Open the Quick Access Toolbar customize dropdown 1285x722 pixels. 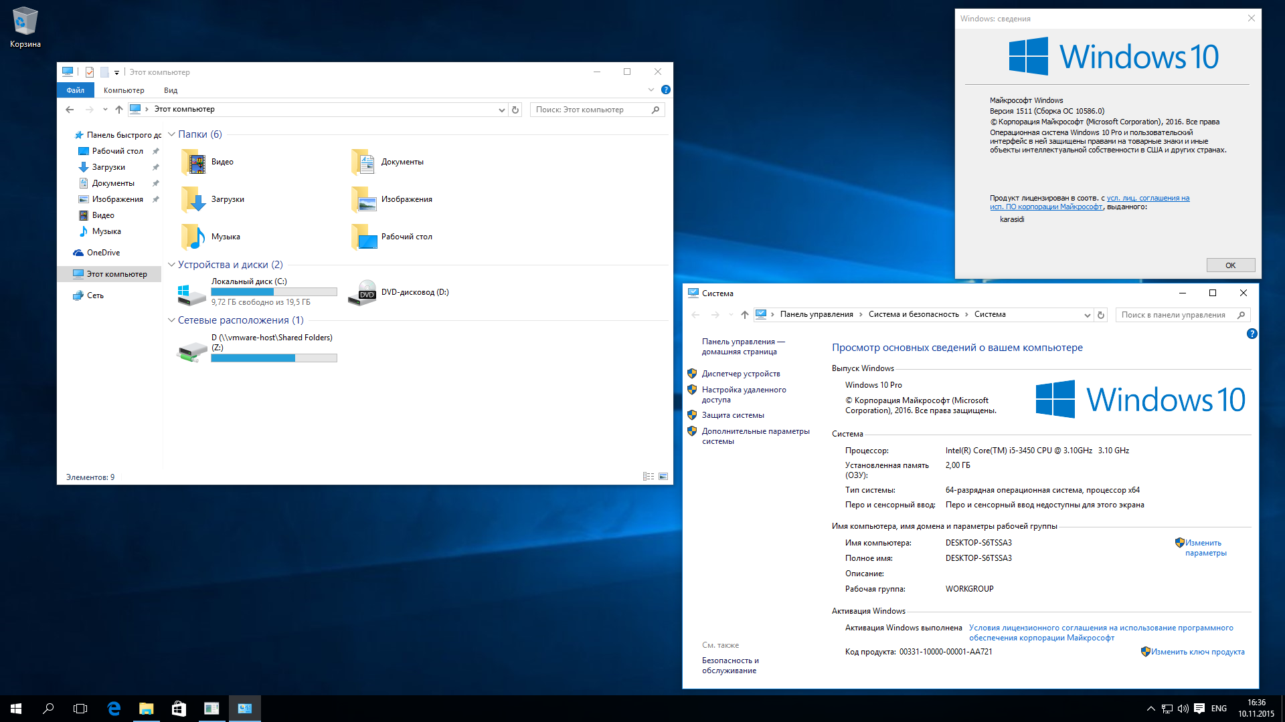click(116, 72)
